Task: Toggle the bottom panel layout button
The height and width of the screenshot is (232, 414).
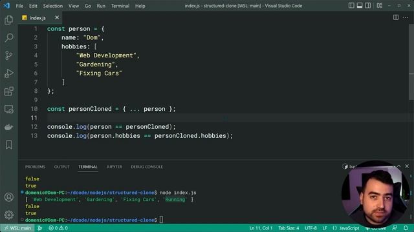Action: click(x=360, y=6)
